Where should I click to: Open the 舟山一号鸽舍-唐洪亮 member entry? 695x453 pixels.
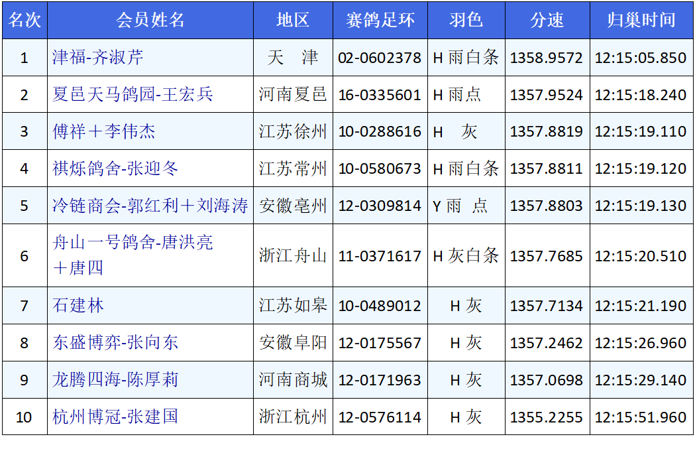coord(133,243)
